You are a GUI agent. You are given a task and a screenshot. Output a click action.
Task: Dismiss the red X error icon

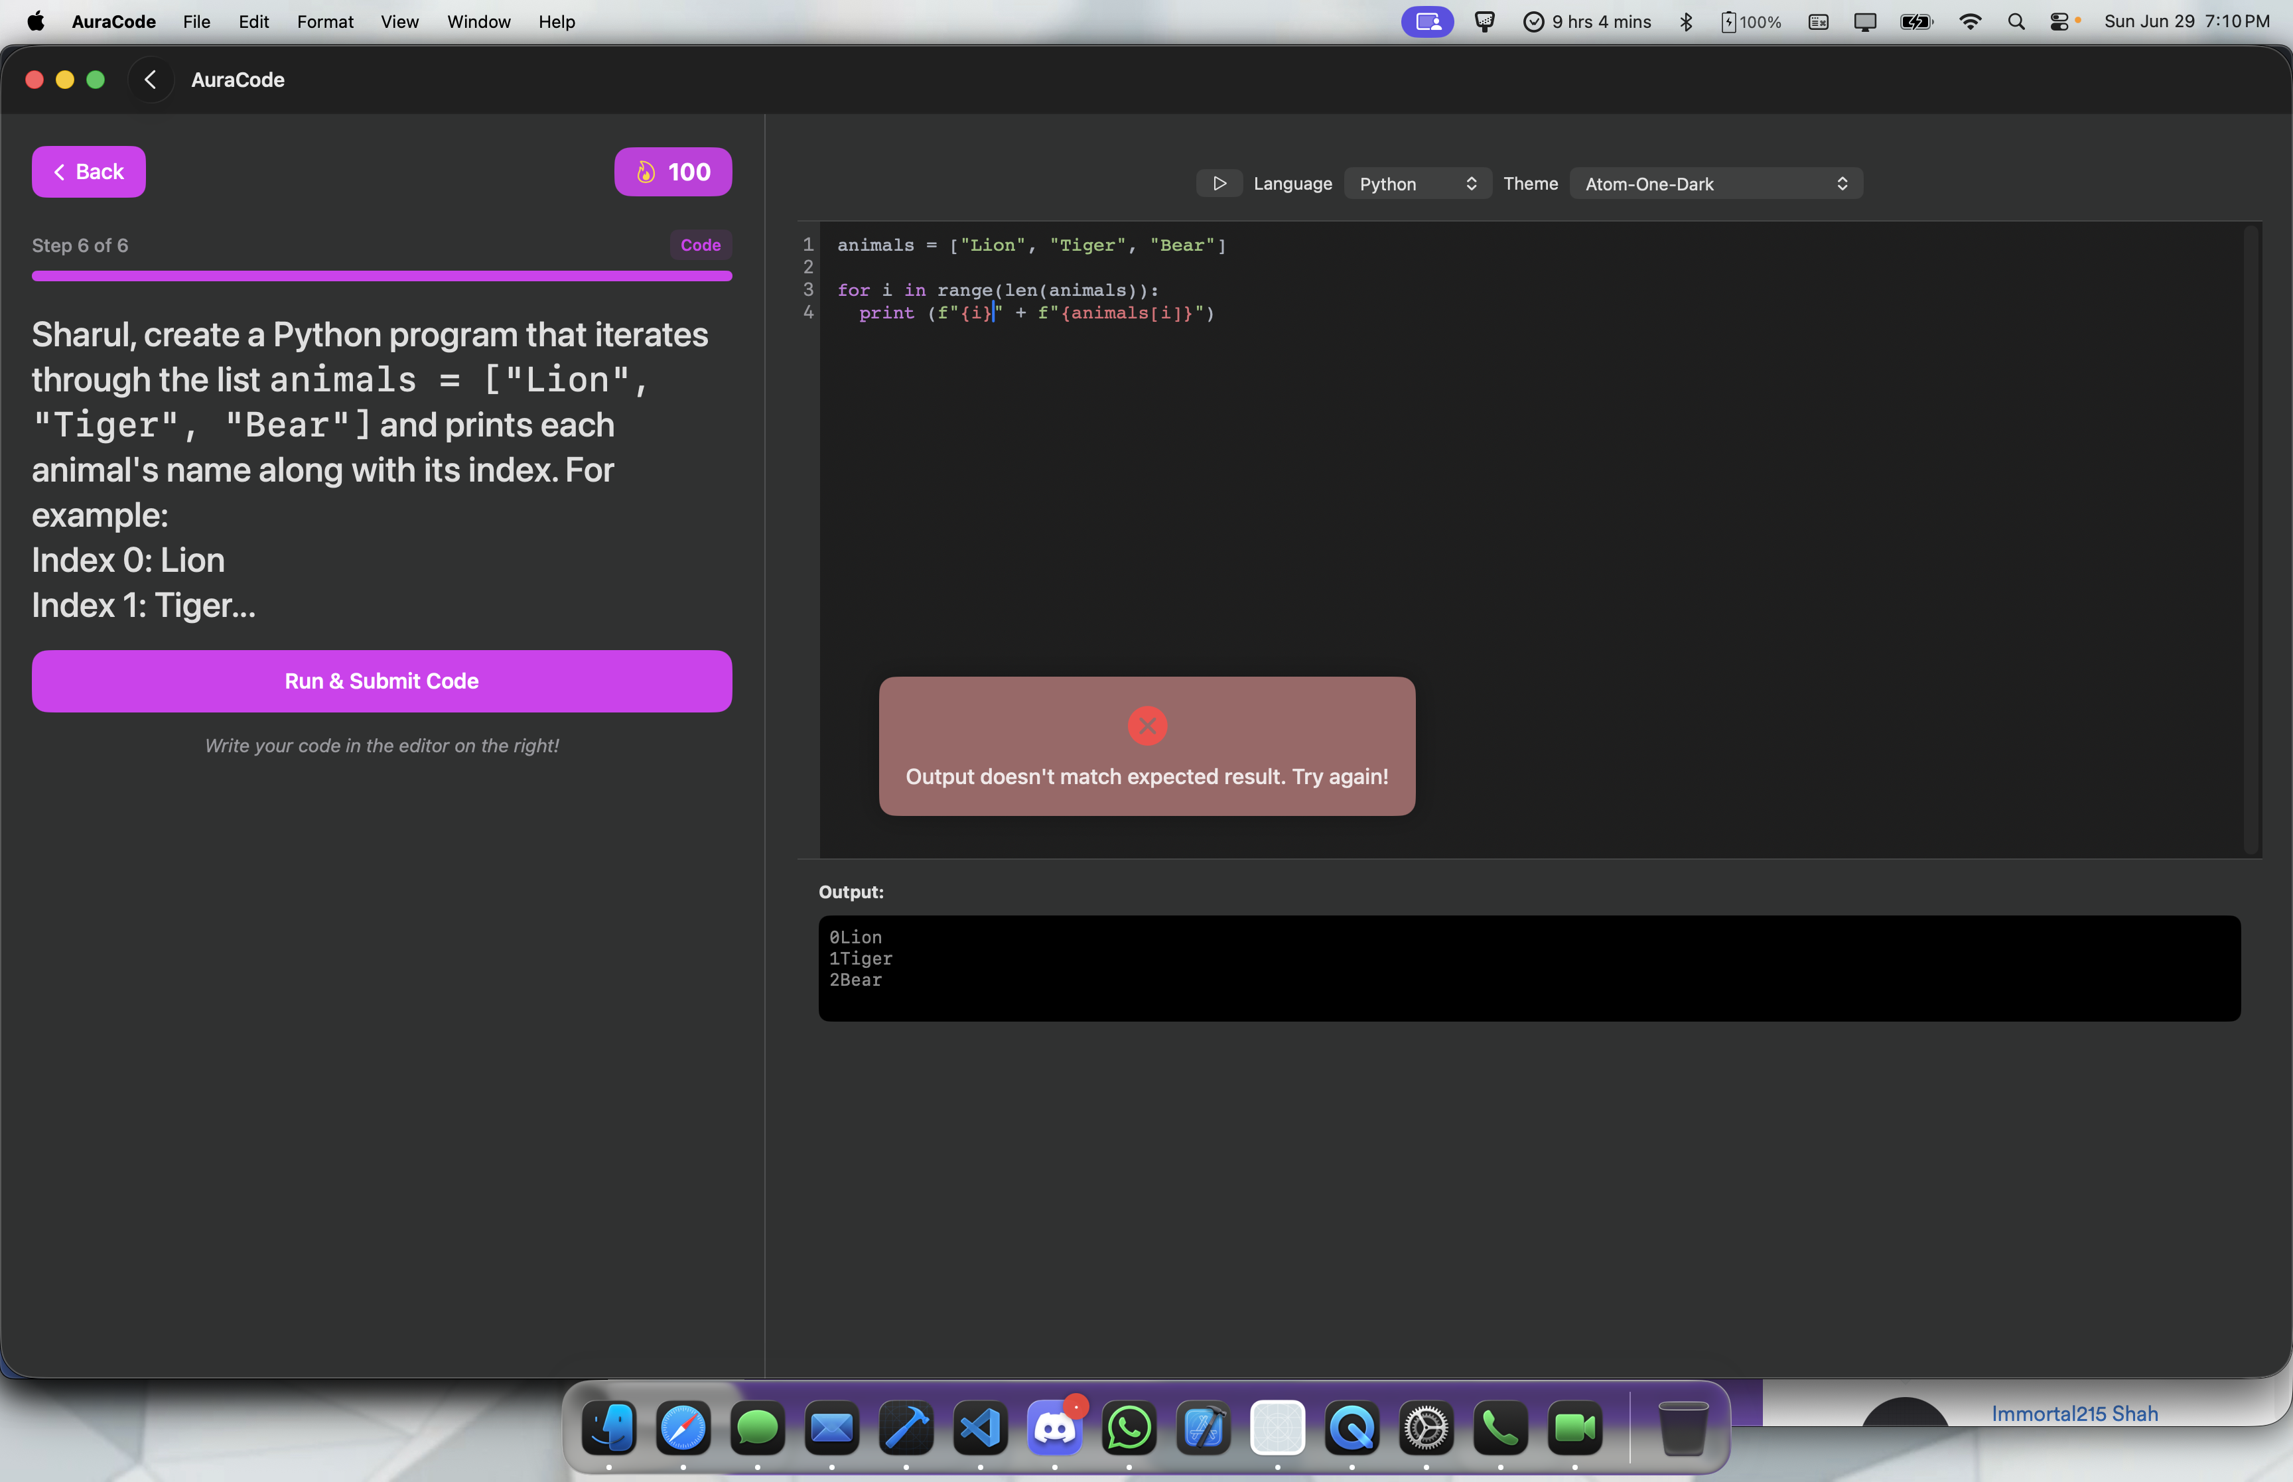click(1146, 726)
